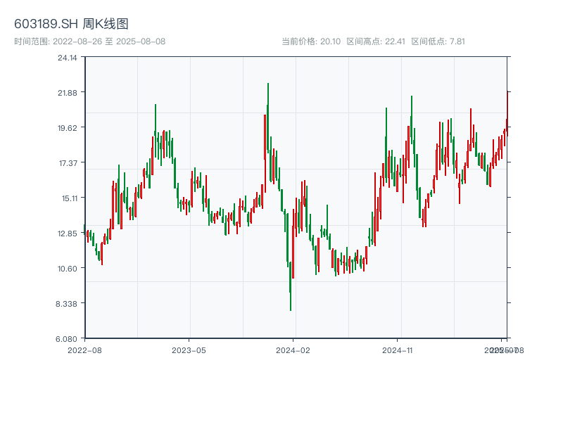This screenshot has height=422, width=563.
Task: Click the y-axis label 19.62
Action: [x=68, y=128]
